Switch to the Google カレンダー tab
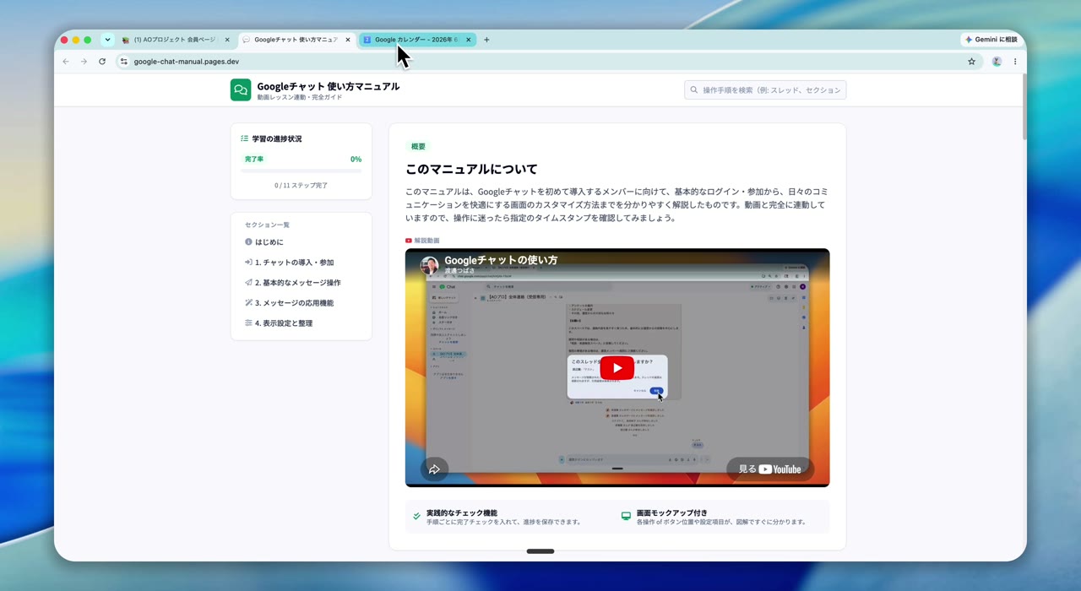This screenshot has height=591, width=1081. [417, 40]
